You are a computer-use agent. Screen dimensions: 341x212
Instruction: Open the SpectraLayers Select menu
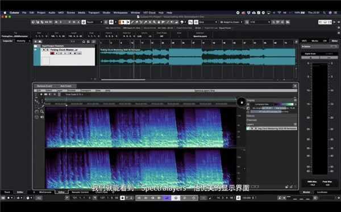[49, 91]
